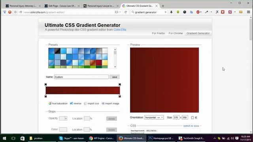
Task: Expand the Adblock Plus dropdown arrow
Action: [201, 12]
